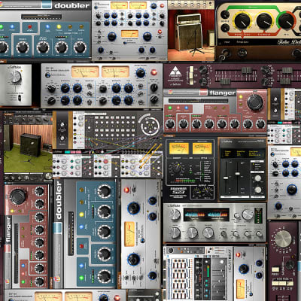Screen dimensions: 301x301
Task: Click the upper white knob on black reverb plugin
Action: pyautogui.click(x=257, y=178)
